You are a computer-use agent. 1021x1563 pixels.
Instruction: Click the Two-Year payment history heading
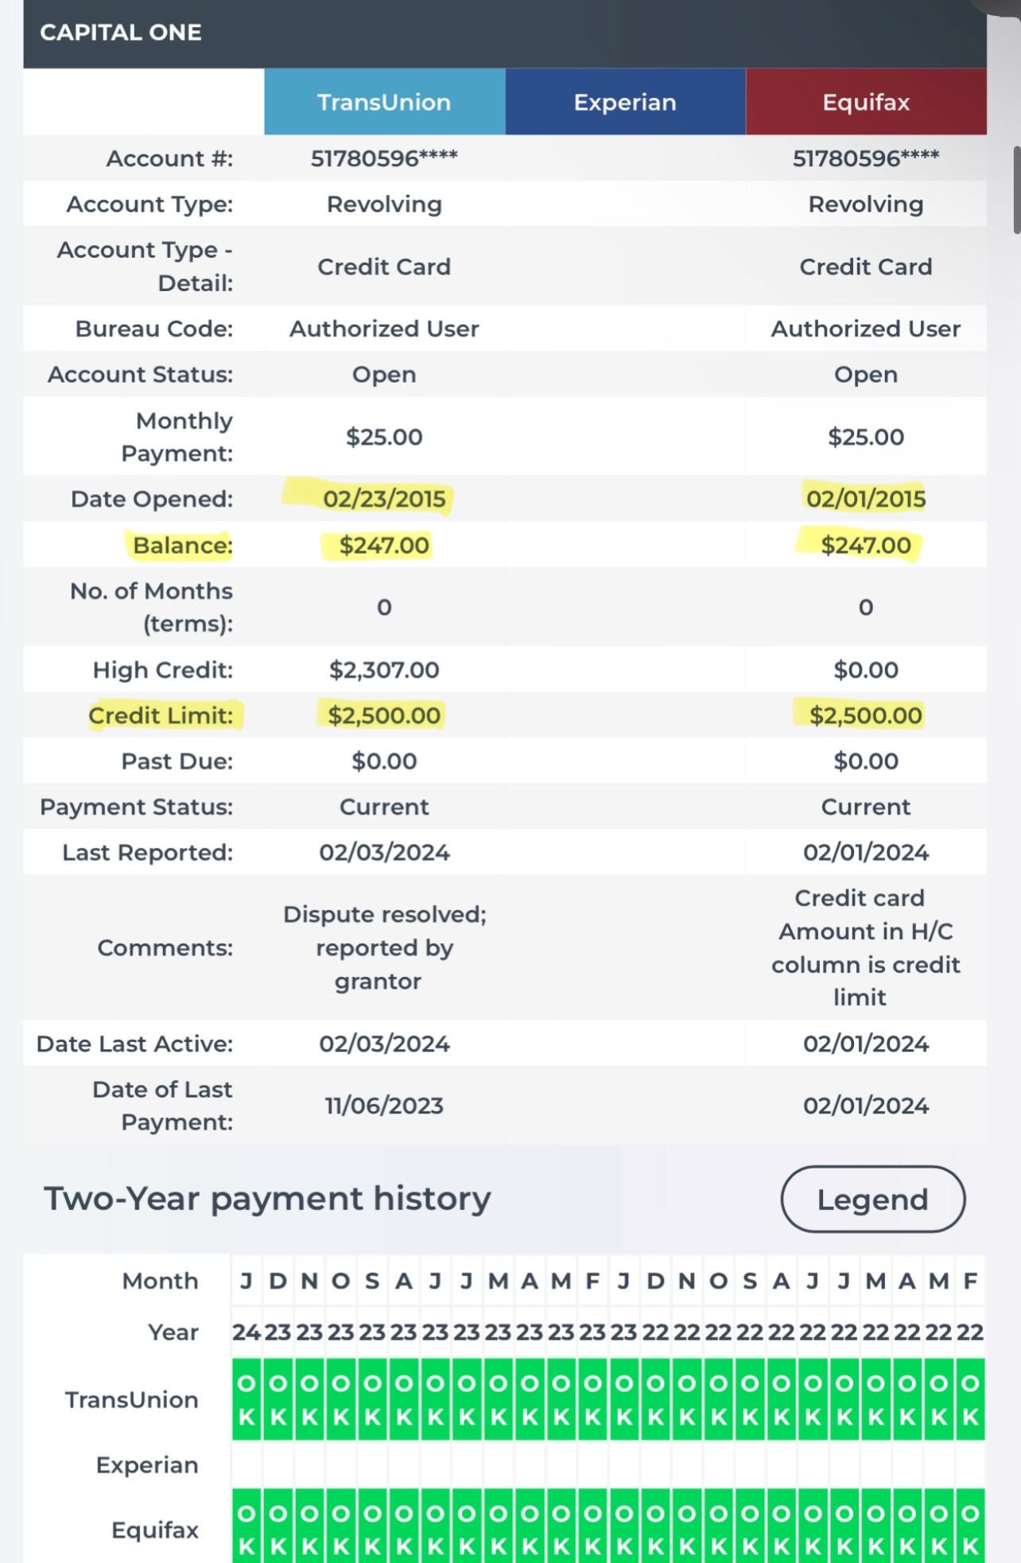(266, 1198)
